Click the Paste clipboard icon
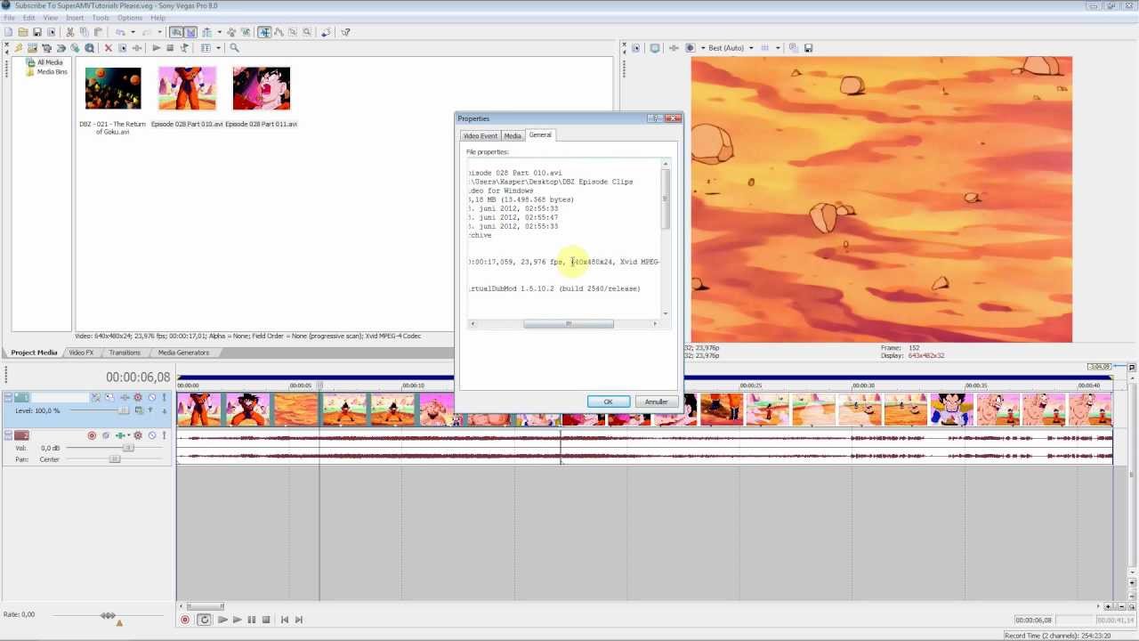 [98, 32]
